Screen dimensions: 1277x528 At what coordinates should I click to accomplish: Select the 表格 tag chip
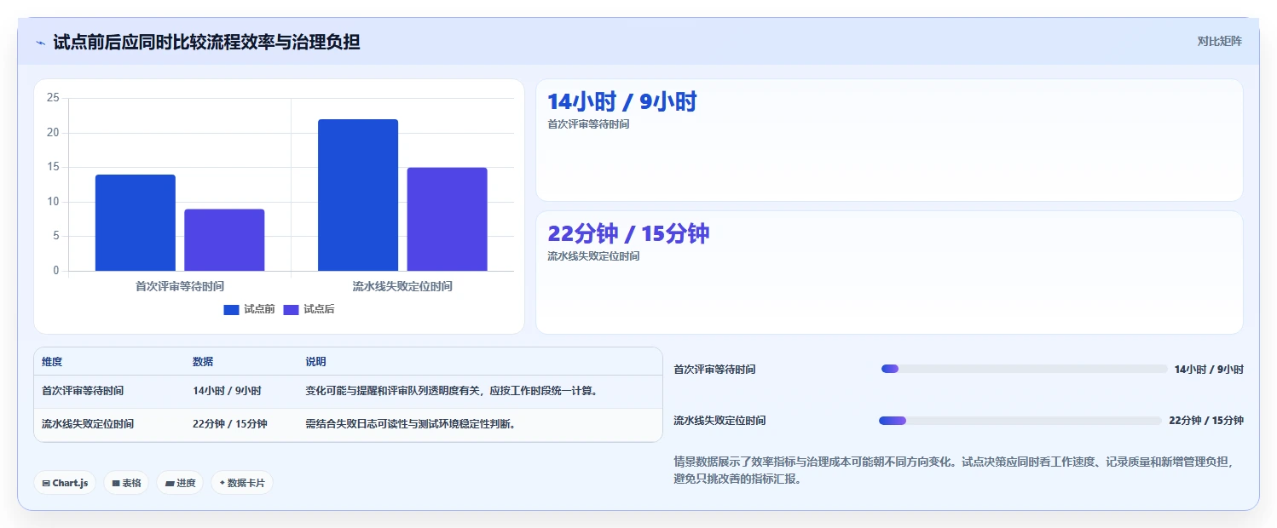pyautogui.click(x=126, y=483)
